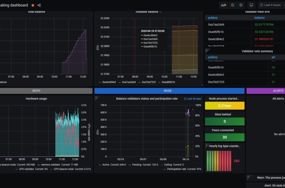The image size is (285, 188).
Task: Click 0xae80fb16 in vote summary table
Action: click(216, 67)
